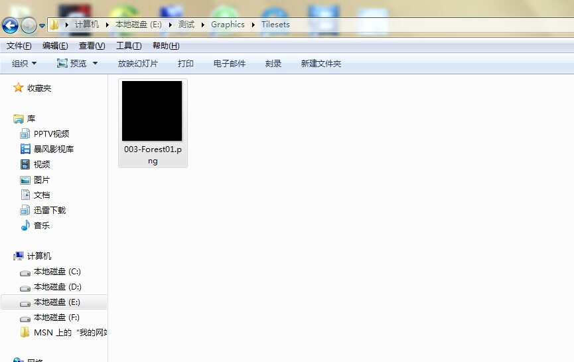Open the dropdown arrow next to 预览
Image resolution: width=574 pixels, height=362 pixels.
coord(95,63)
